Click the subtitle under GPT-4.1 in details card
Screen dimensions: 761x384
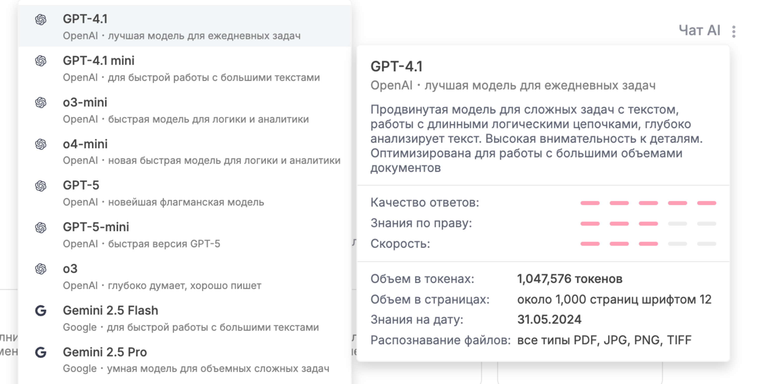click(513, 86)
